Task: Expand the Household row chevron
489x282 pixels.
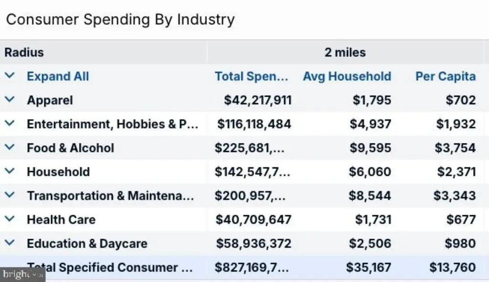Action: 10,171
